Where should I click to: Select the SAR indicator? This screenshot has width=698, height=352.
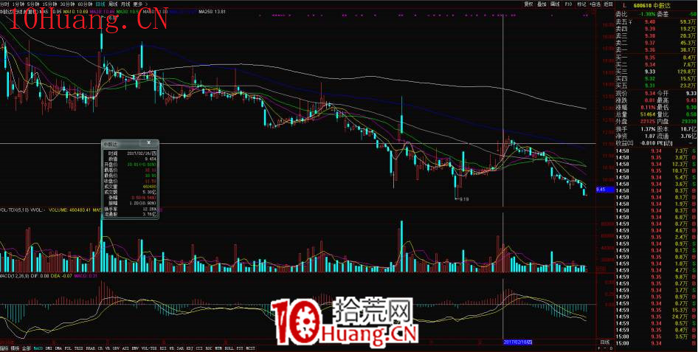(180, 348)
